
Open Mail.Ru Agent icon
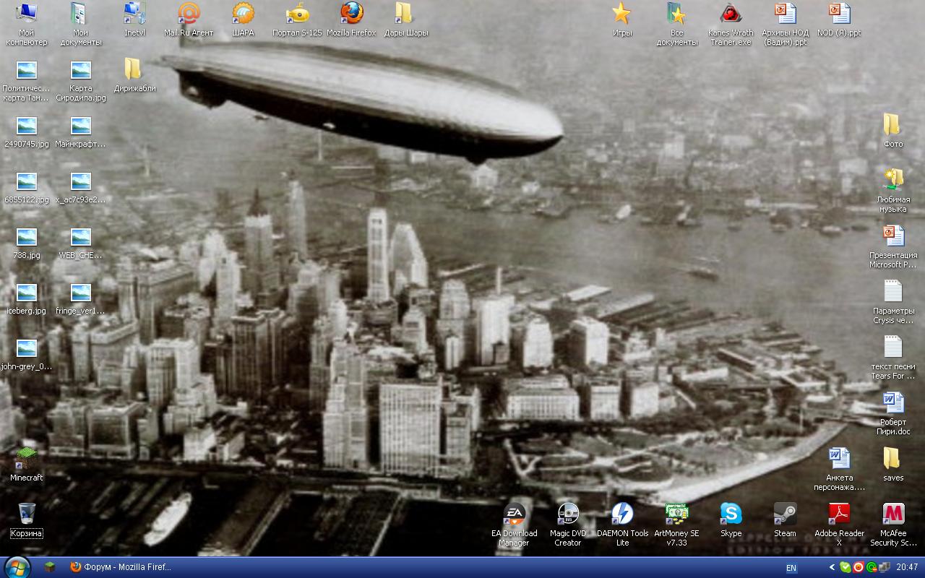[189, 14]
